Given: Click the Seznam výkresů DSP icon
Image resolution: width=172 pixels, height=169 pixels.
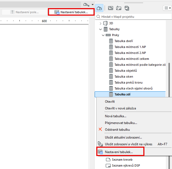Looking at the screenshot, I should point(108,165).
